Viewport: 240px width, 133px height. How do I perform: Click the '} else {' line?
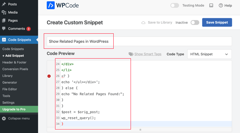[x=70, y=88]
